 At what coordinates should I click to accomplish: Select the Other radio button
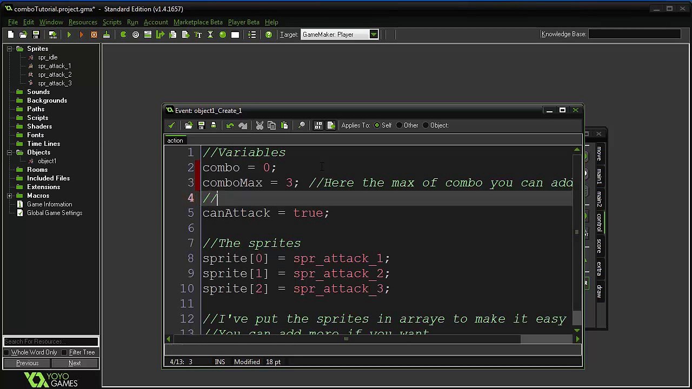tap(400, 125)
